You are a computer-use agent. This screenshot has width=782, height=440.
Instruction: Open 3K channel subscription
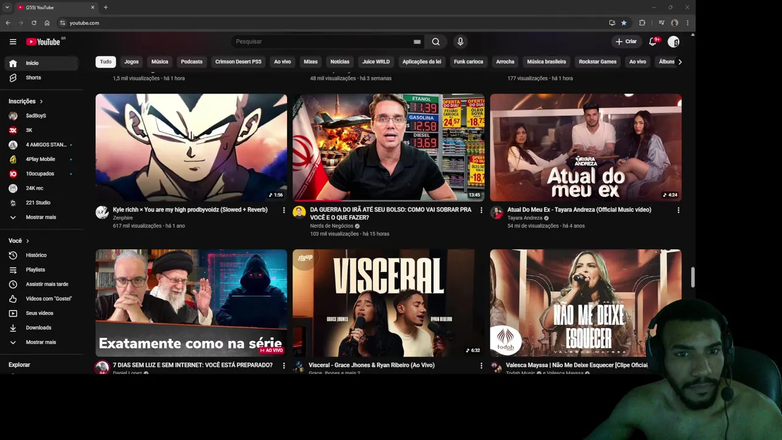[x=40, y=130]
